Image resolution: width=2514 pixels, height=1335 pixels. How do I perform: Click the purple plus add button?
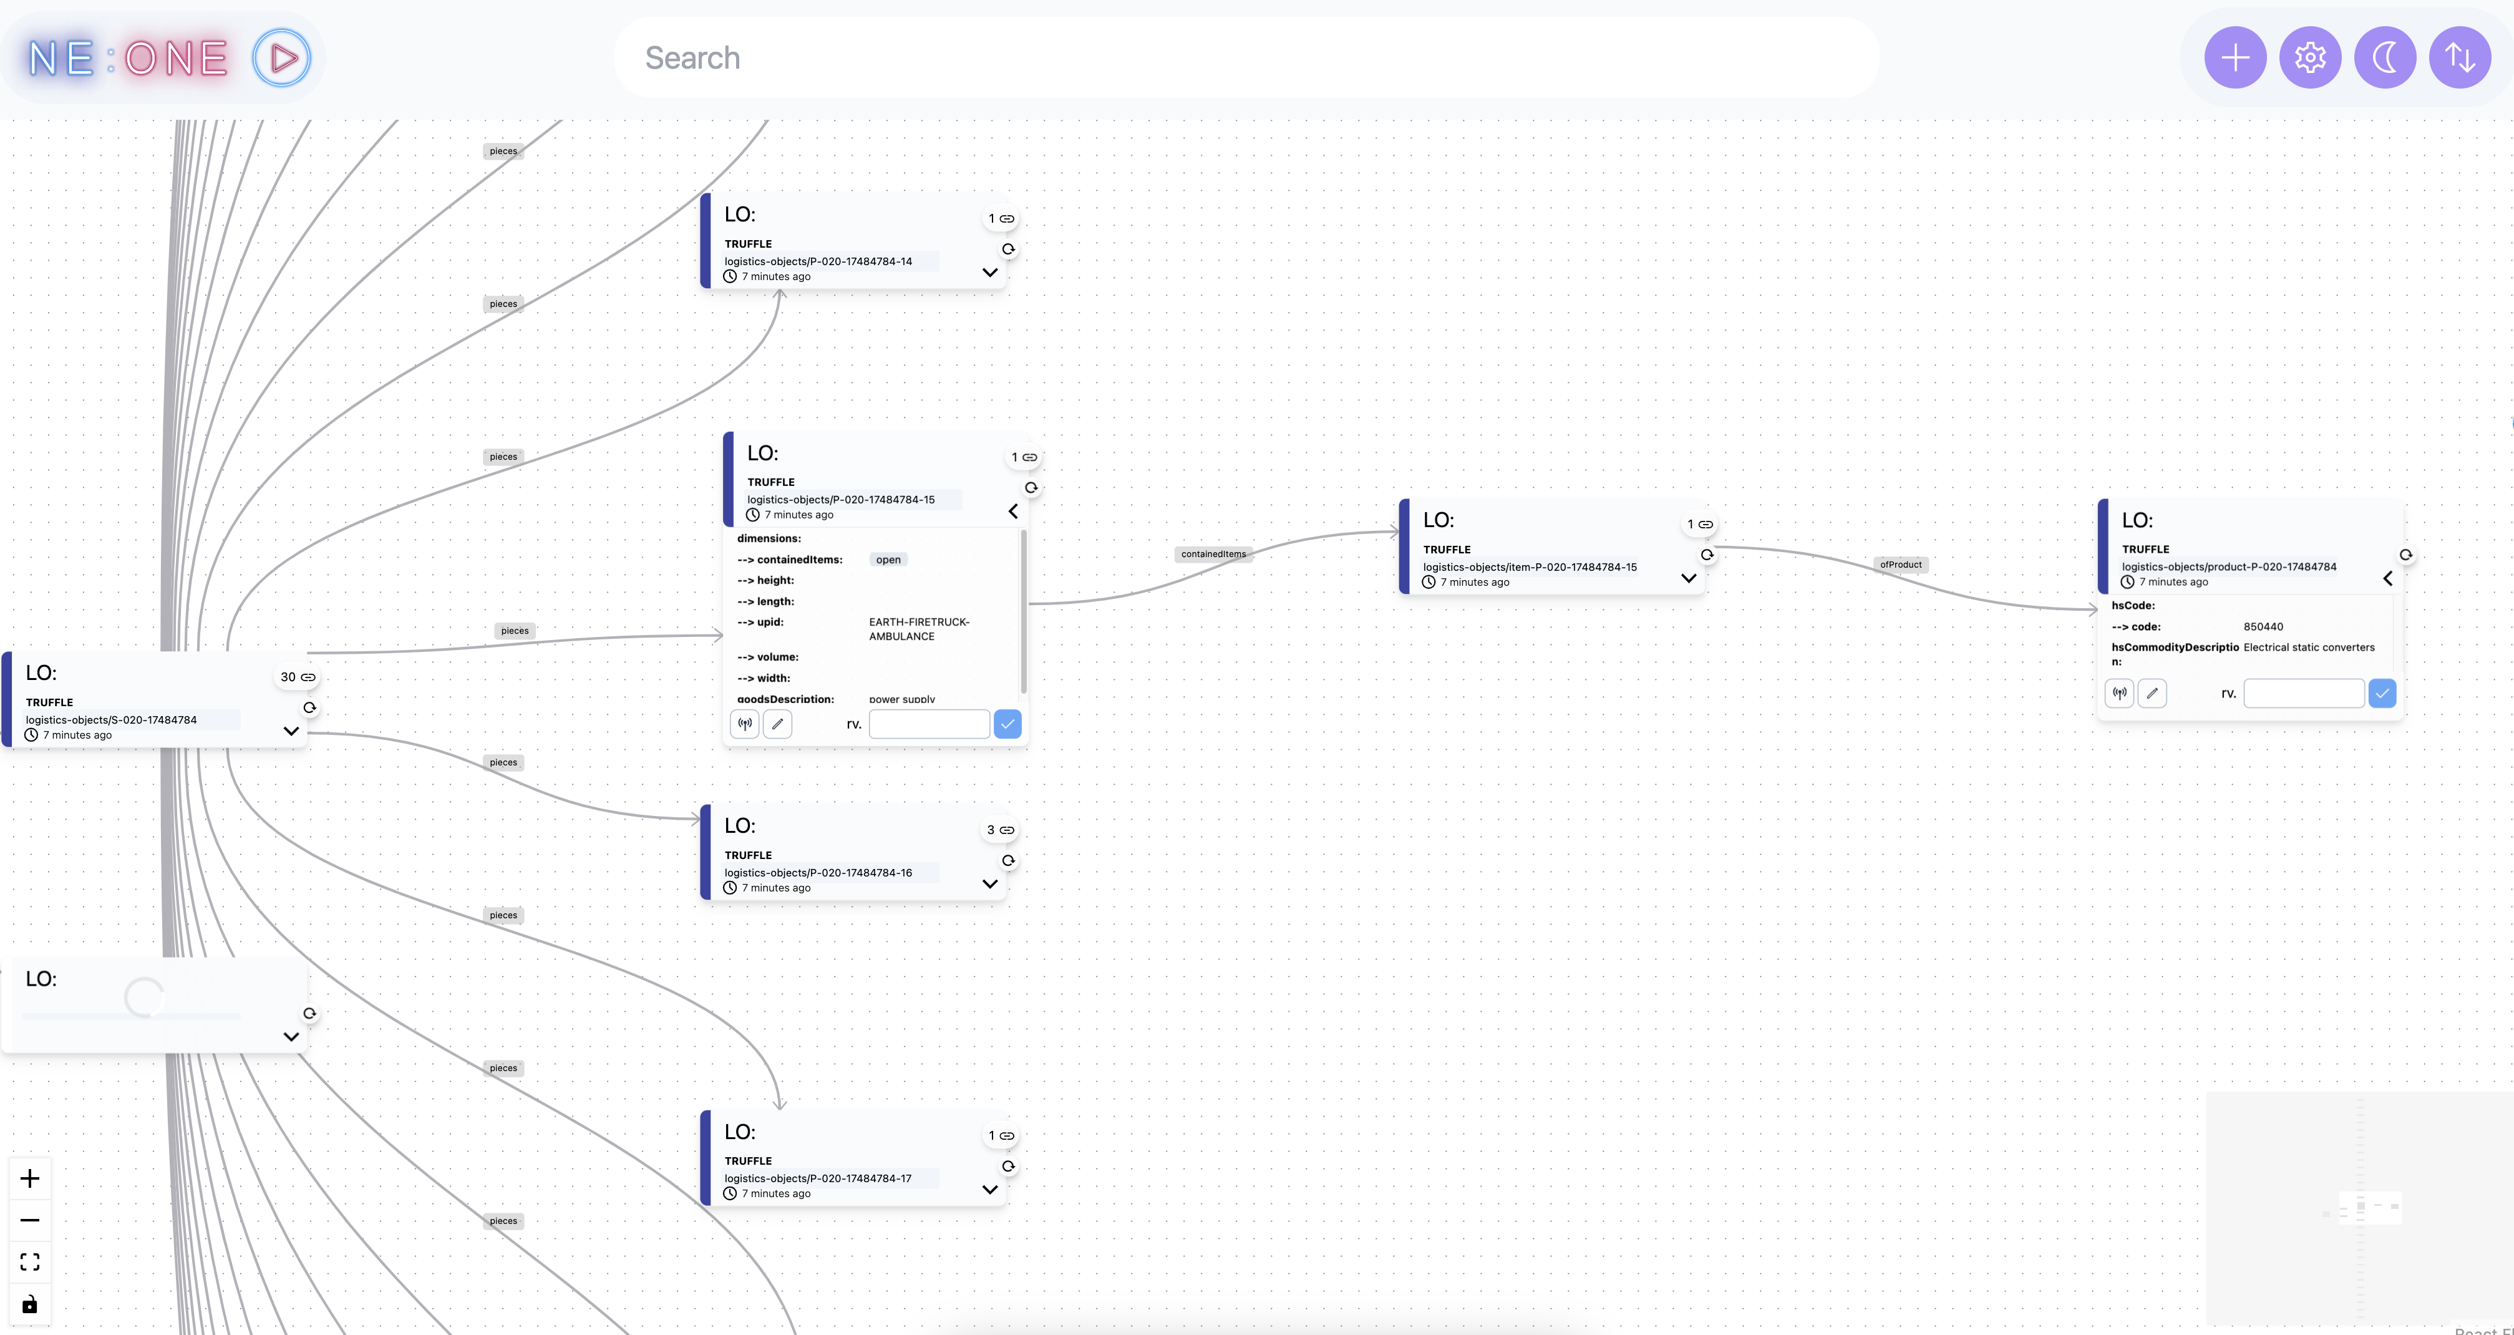pyautogui.click(x=2235, y=59)
